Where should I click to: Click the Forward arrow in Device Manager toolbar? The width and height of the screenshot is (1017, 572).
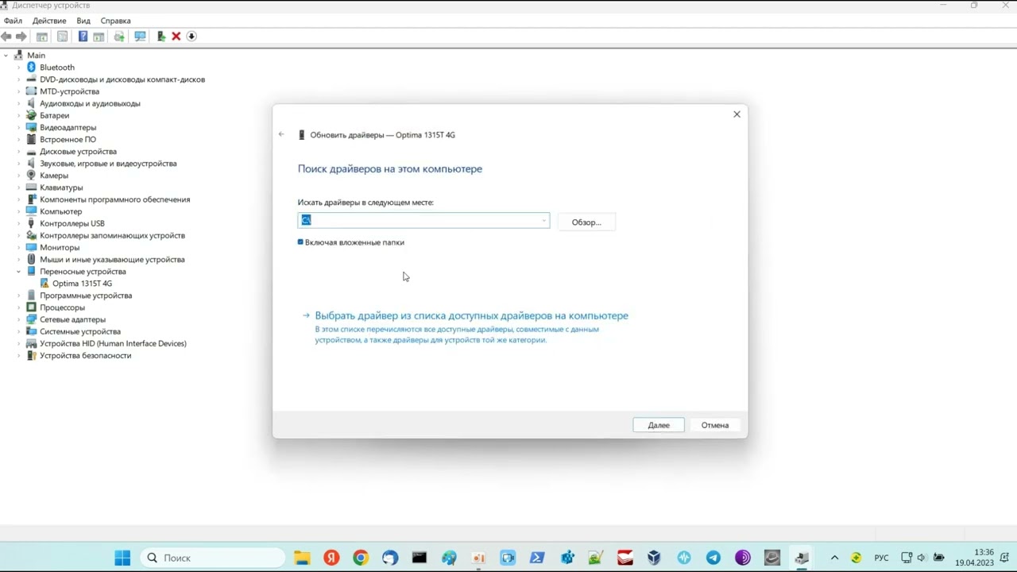21,37
